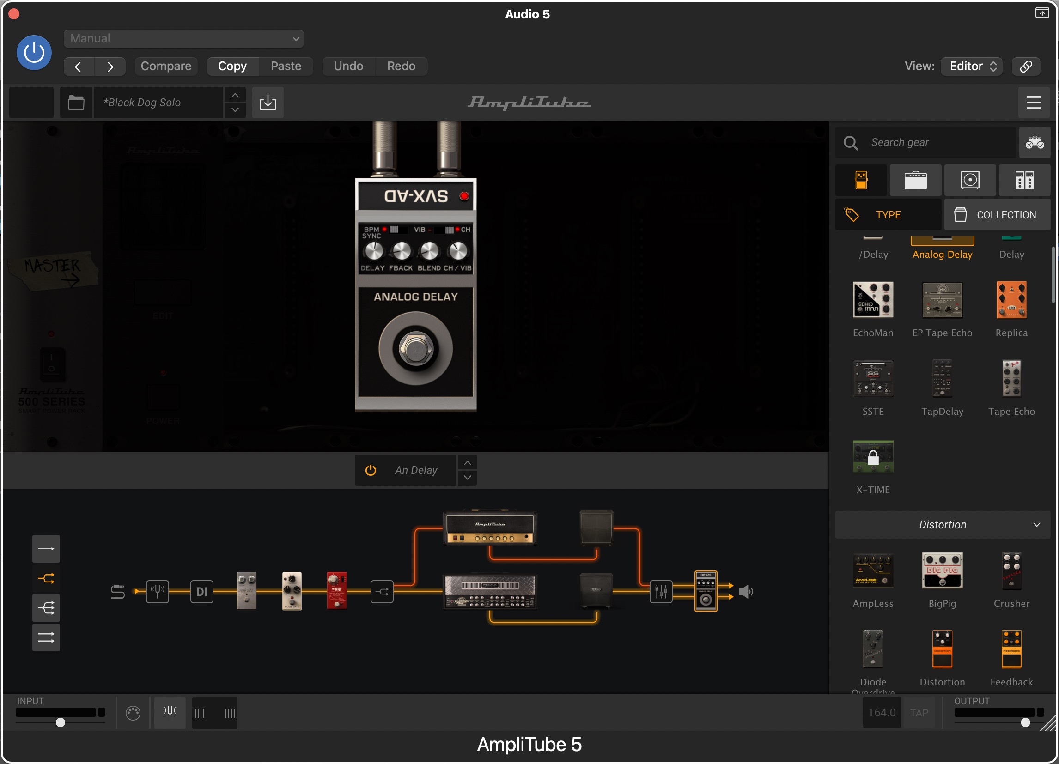The height and width of the screenshot is (764, 1059).
Task: Select the Black Dog Solo preset name
Action: [159, 103]
